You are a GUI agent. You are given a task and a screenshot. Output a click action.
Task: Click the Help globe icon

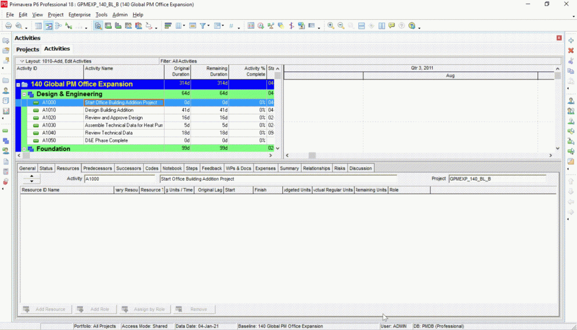click(x=412, y=26)
